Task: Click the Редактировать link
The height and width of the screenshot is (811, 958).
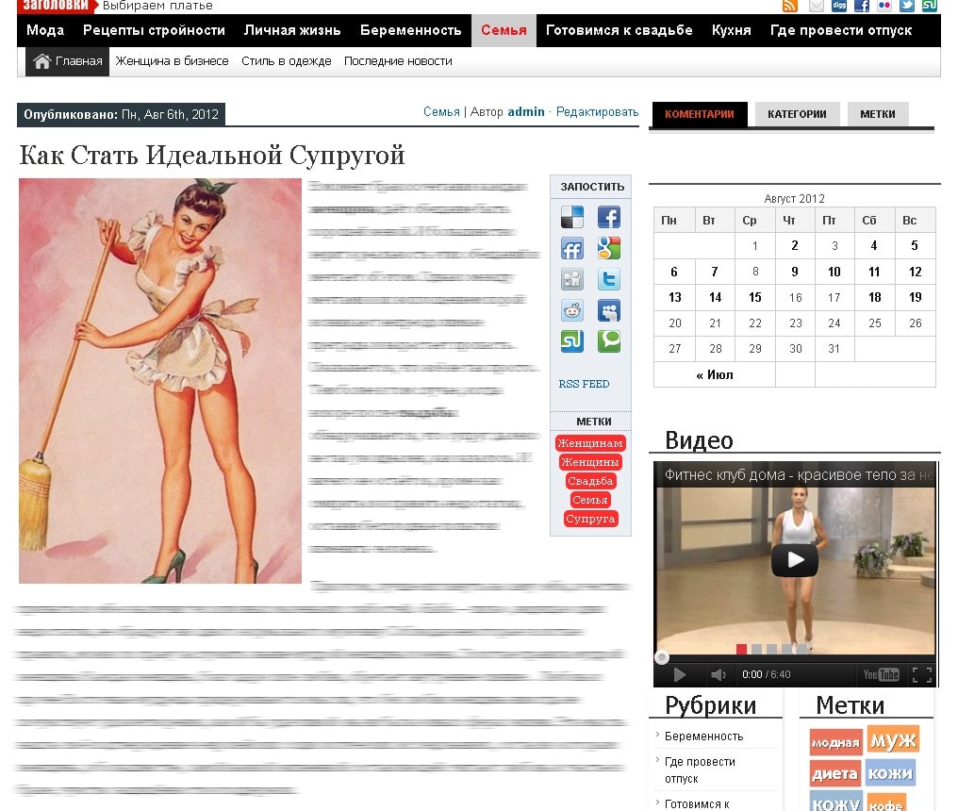Action: click(x=597, y=112)
